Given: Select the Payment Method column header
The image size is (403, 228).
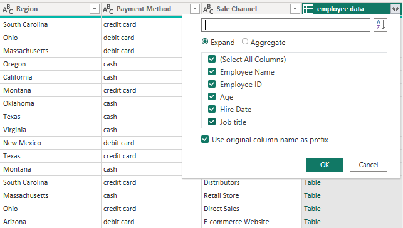Looking at the screenshot, I should point(151,9).
